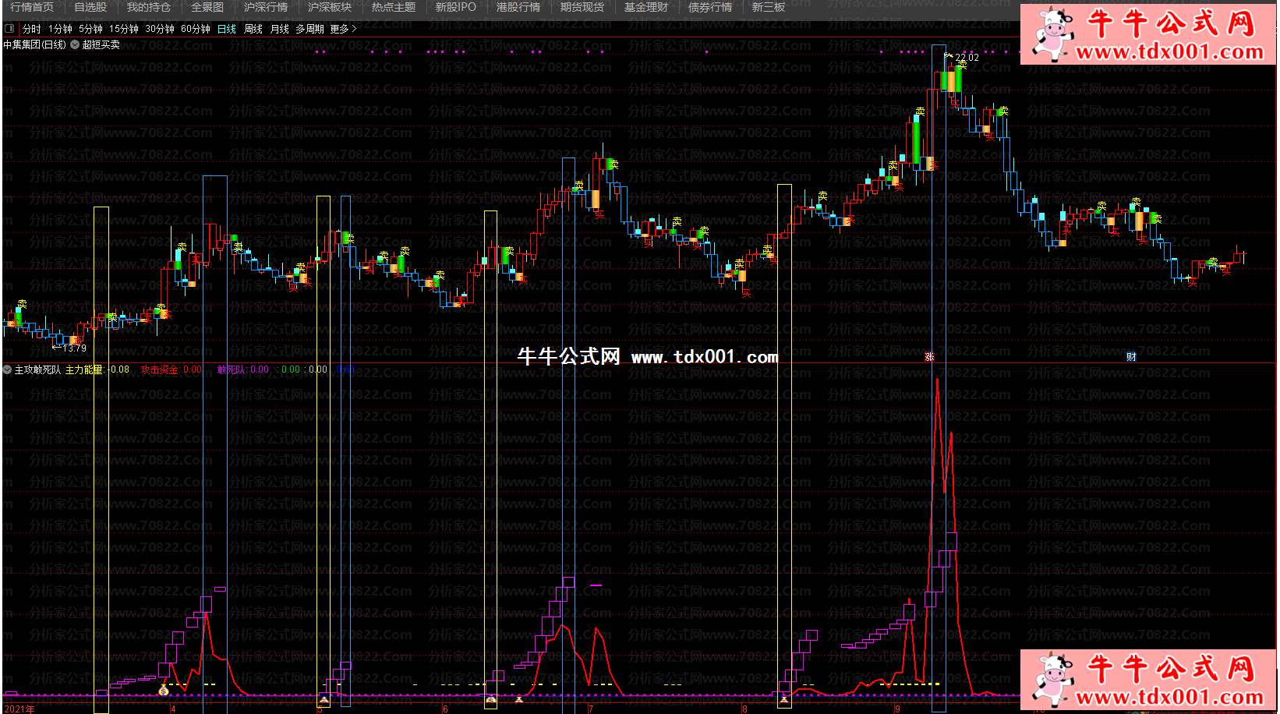Open the 新三板 tab
Viewport: 1280px width, 714px height.
[769, 7]
